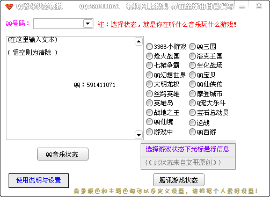
Task: Click the text box scroll-down arrow
Action: pos(138,135)
